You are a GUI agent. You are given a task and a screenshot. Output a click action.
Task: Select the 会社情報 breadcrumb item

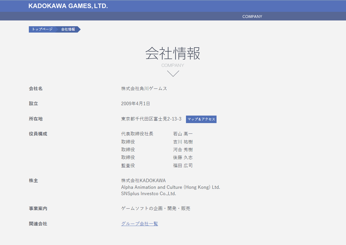click(68, 29)
